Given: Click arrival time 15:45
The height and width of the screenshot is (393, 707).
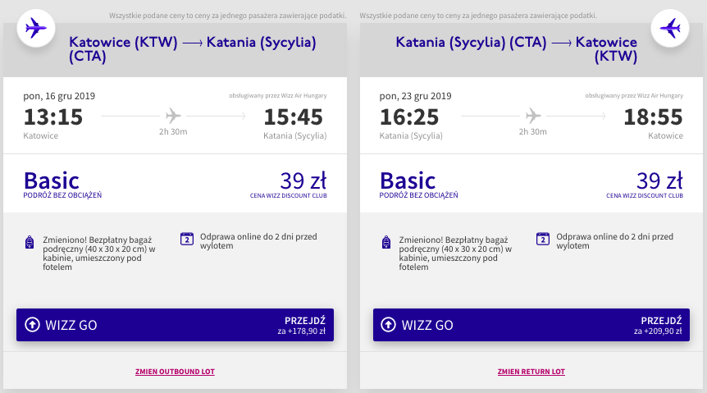Looking at the screenshot, I should 293,117.
